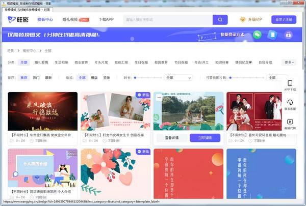Image resolution: width=306 pixels, height=206 pixels.
Task: Switch to 下载APP nav tab
Action: [106, 20]
